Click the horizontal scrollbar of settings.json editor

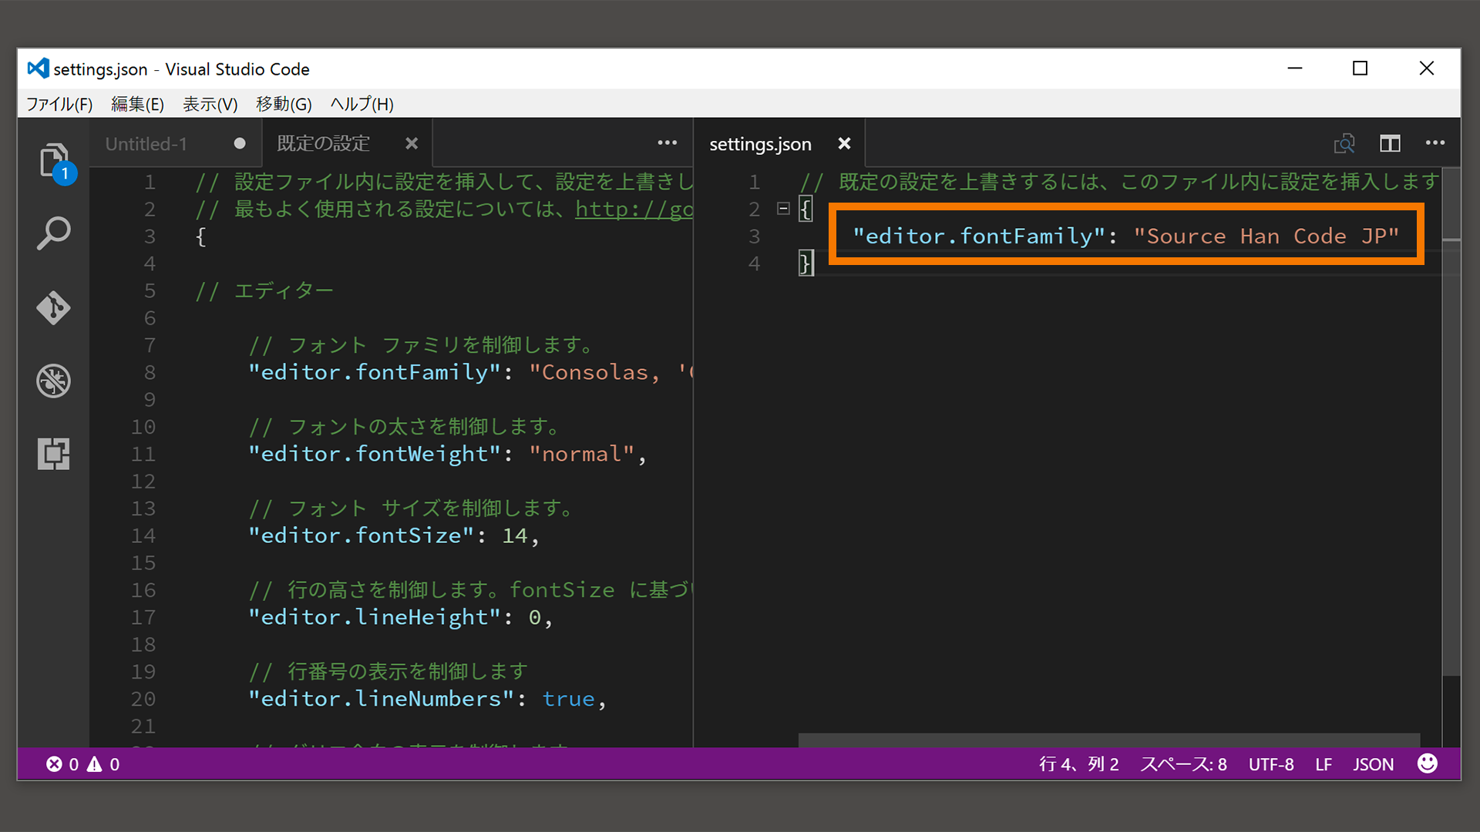pos(1108,740)
